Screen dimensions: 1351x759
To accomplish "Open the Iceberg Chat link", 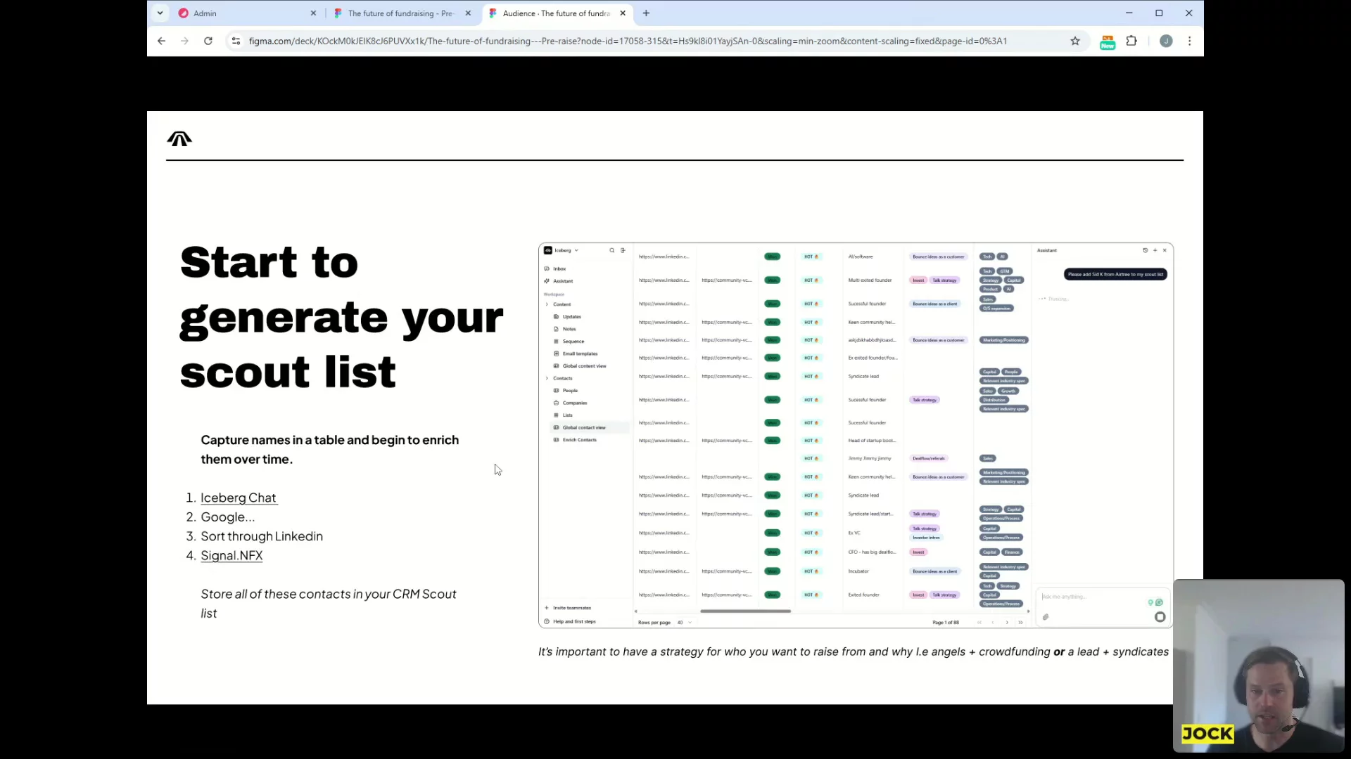I will coord(238,498).
